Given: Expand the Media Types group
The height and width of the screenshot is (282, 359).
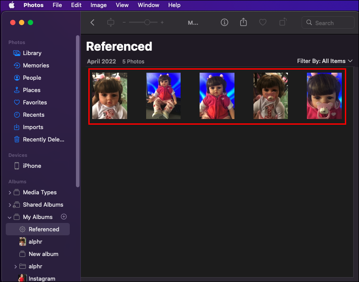Looking at the screenshot, I should point(10,193).
